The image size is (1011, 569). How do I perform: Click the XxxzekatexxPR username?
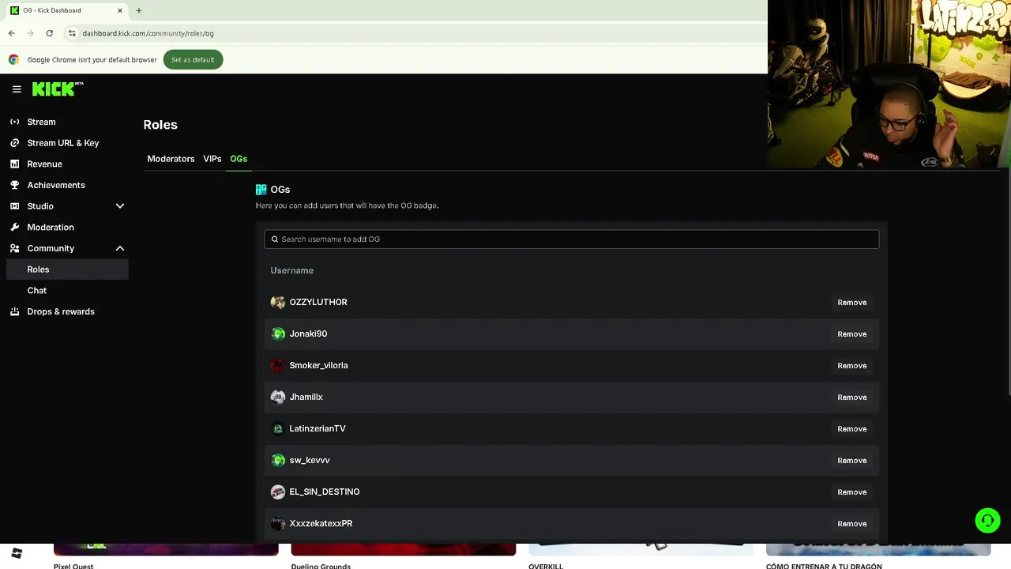321,523
